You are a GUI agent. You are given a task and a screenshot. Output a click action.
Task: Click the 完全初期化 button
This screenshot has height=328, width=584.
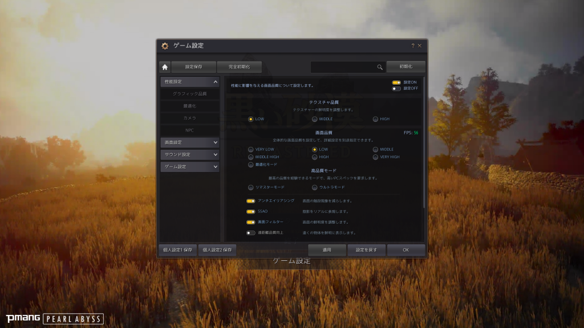pyautogui.click(x=239, y=67)
